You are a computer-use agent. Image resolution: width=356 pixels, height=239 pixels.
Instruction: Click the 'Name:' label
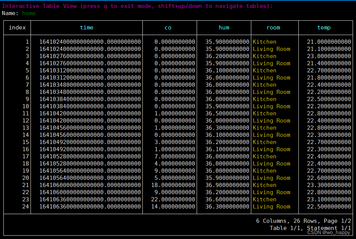pyautogui.click(x=10, y=13)
